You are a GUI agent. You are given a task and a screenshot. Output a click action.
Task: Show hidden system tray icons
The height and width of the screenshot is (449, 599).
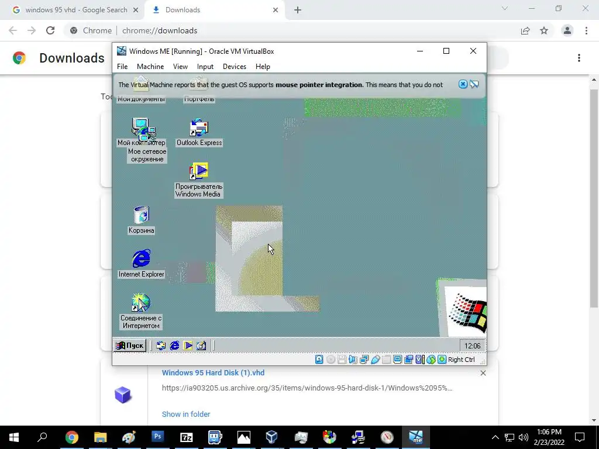(495, 437)
